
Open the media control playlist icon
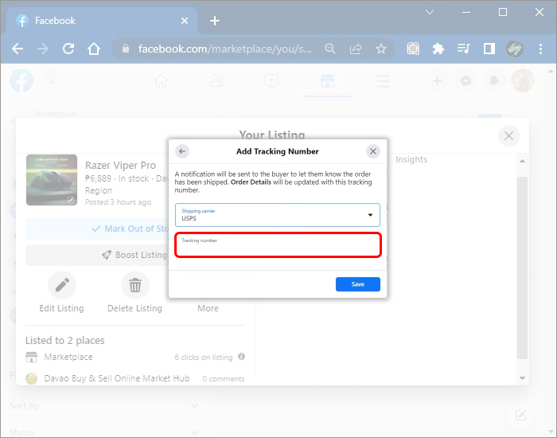pyautogui.click(x=464, y=48)
